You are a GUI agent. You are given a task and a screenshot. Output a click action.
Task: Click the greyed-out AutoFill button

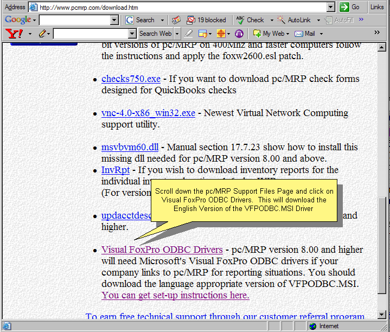tap(340, 20)
